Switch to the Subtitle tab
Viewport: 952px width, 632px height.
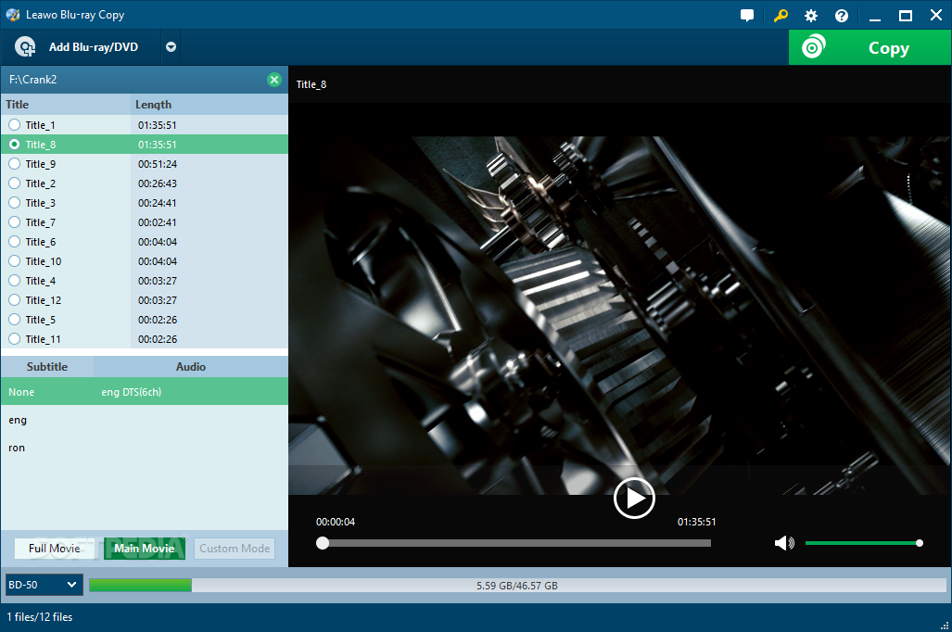click(47, 367)
